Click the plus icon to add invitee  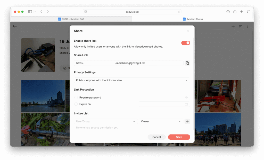[187, 121]
